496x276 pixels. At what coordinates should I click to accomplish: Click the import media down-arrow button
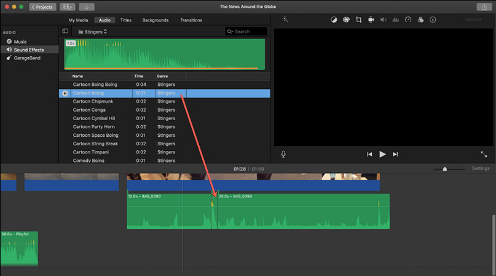tap(87, 7)
